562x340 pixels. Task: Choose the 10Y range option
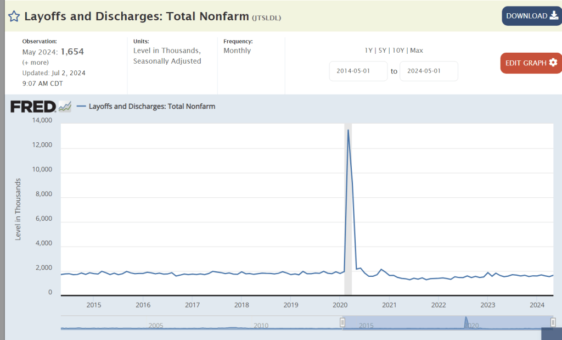(x=398, y=51)
